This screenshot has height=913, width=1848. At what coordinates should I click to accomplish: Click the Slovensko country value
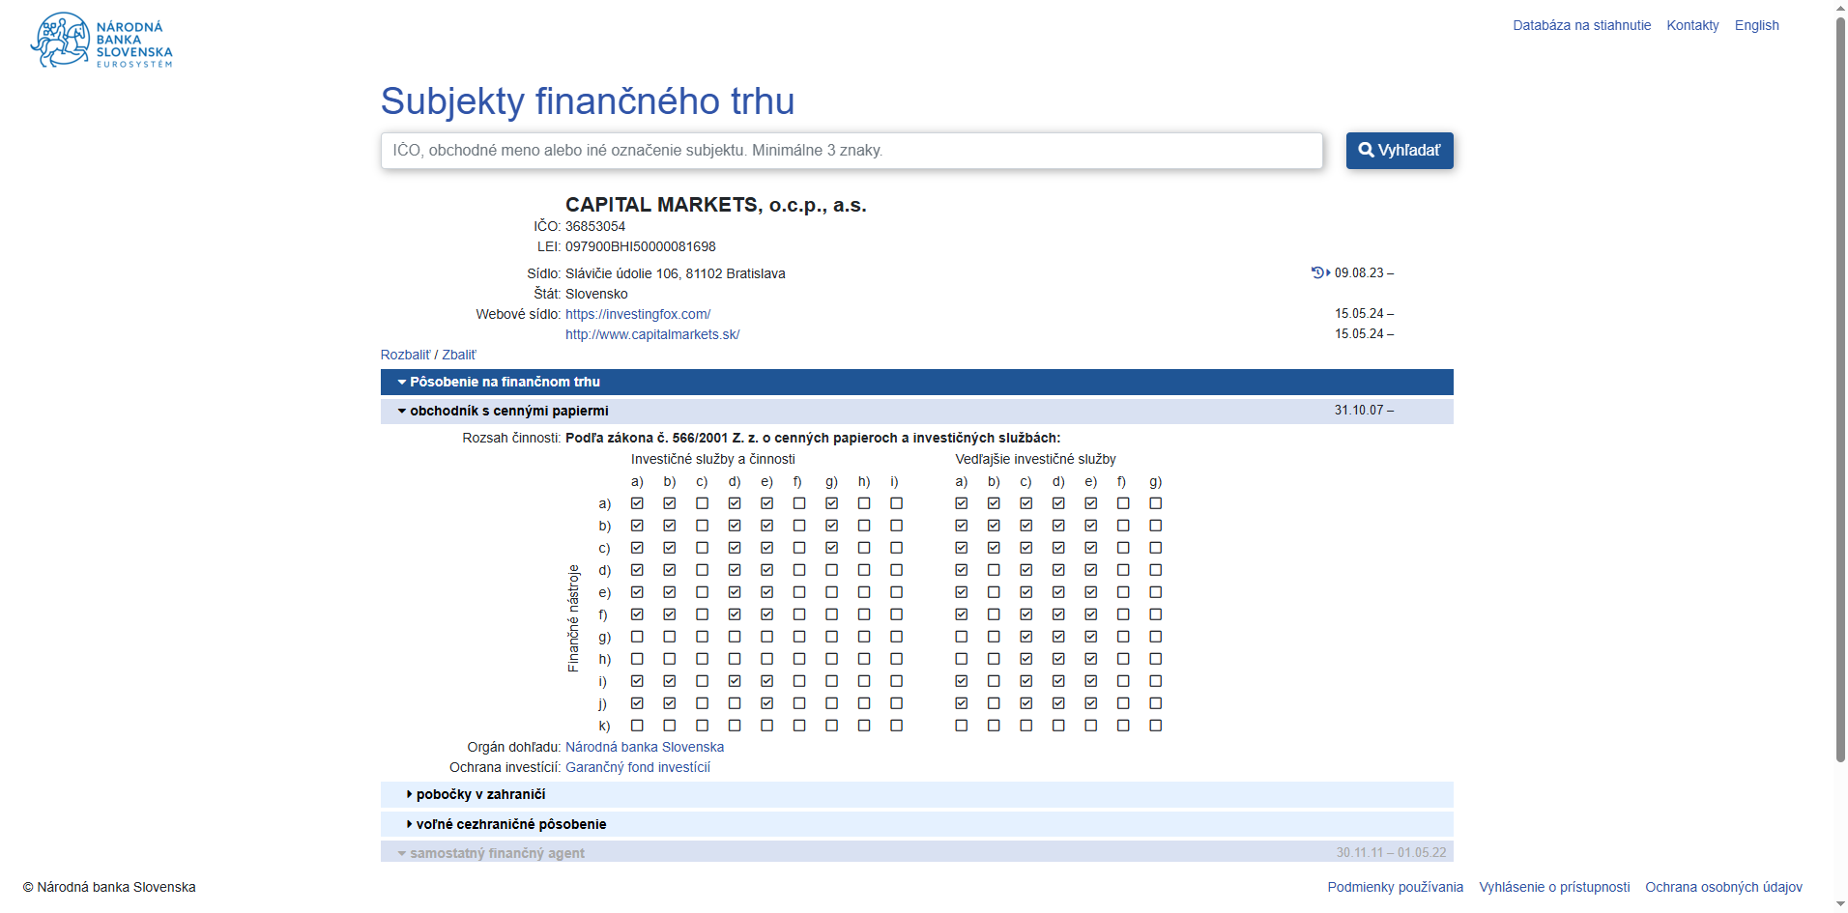coord(596,294)
